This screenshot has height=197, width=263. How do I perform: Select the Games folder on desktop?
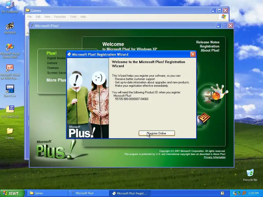(x=10, y=133)
